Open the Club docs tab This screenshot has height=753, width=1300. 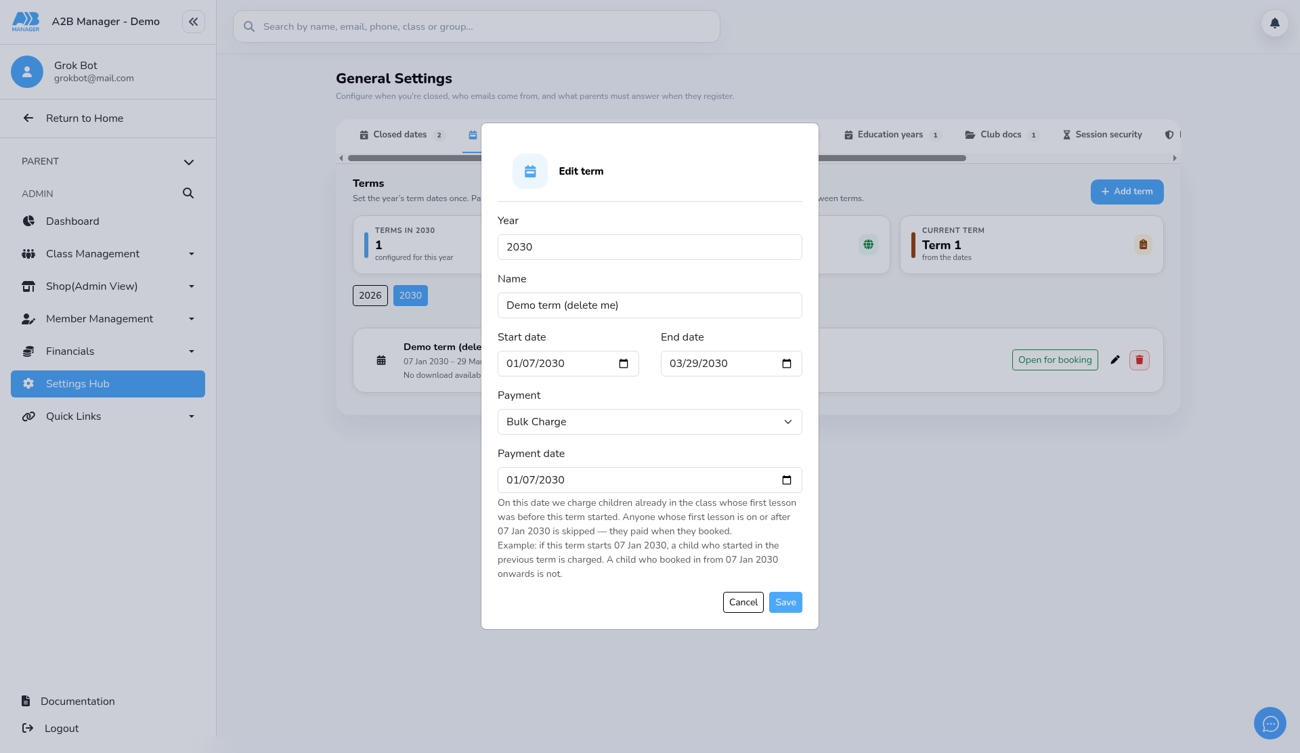[1002, 135]
